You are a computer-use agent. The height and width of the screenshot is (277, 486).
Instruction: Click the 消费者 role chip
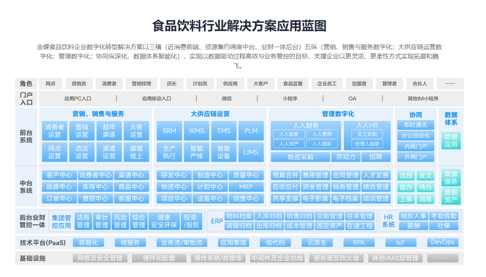pyautogui.click(x=109, y=84)
